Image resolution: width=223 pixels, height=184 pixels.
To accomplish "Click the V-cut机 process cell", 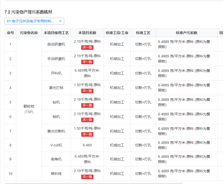I will tap(56, 145).
